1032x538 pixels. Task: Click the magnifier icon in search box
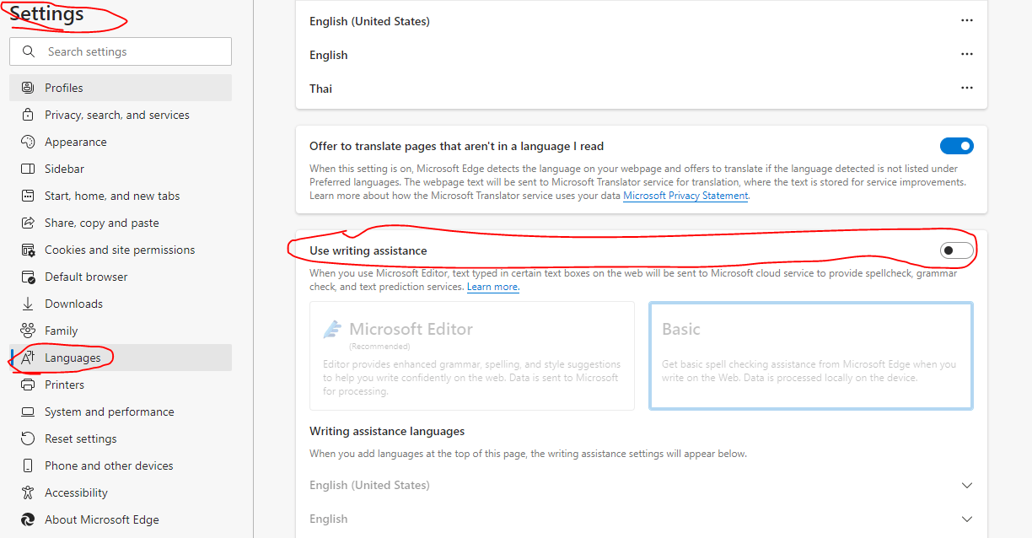[29, 51]
